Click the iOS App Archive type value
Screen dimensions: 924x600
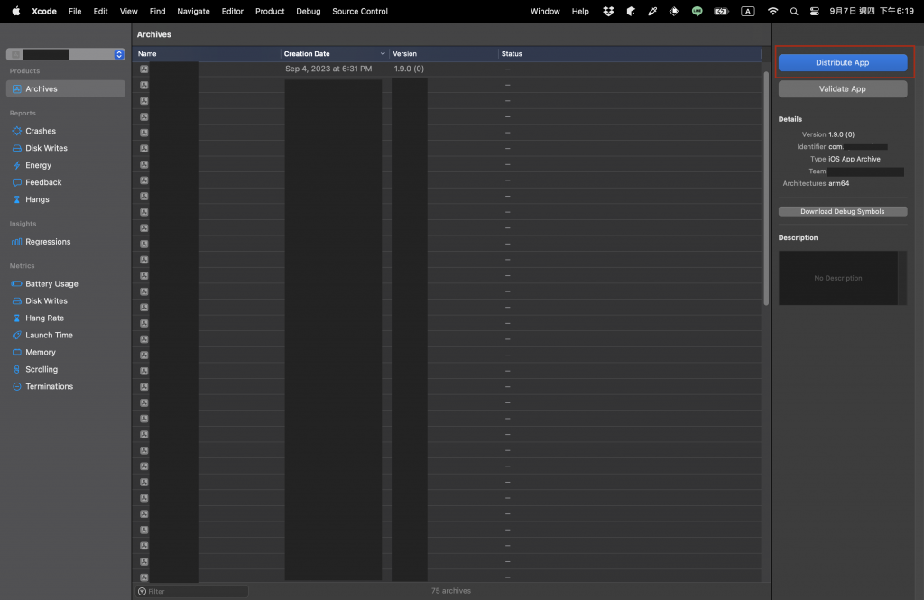click(854, 159)
